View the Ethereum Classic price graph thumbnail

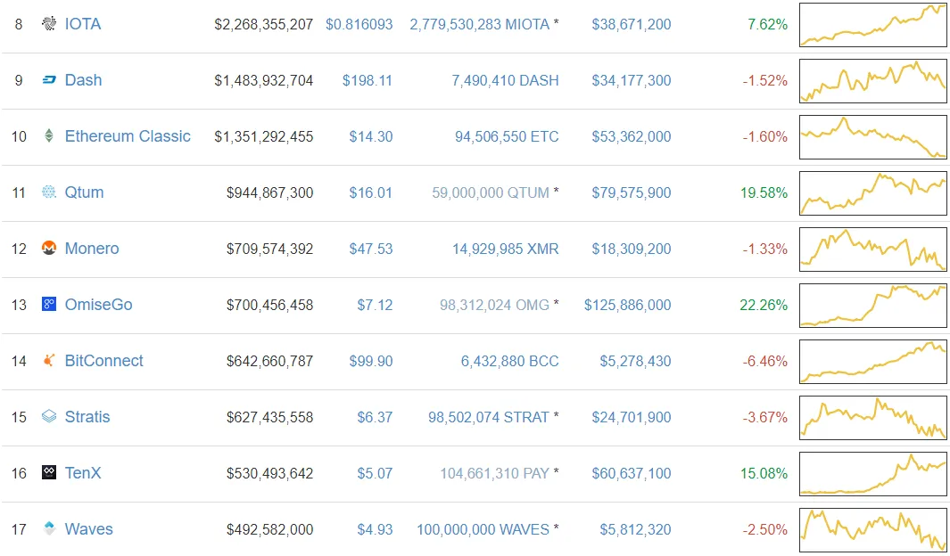click(873, 136)
